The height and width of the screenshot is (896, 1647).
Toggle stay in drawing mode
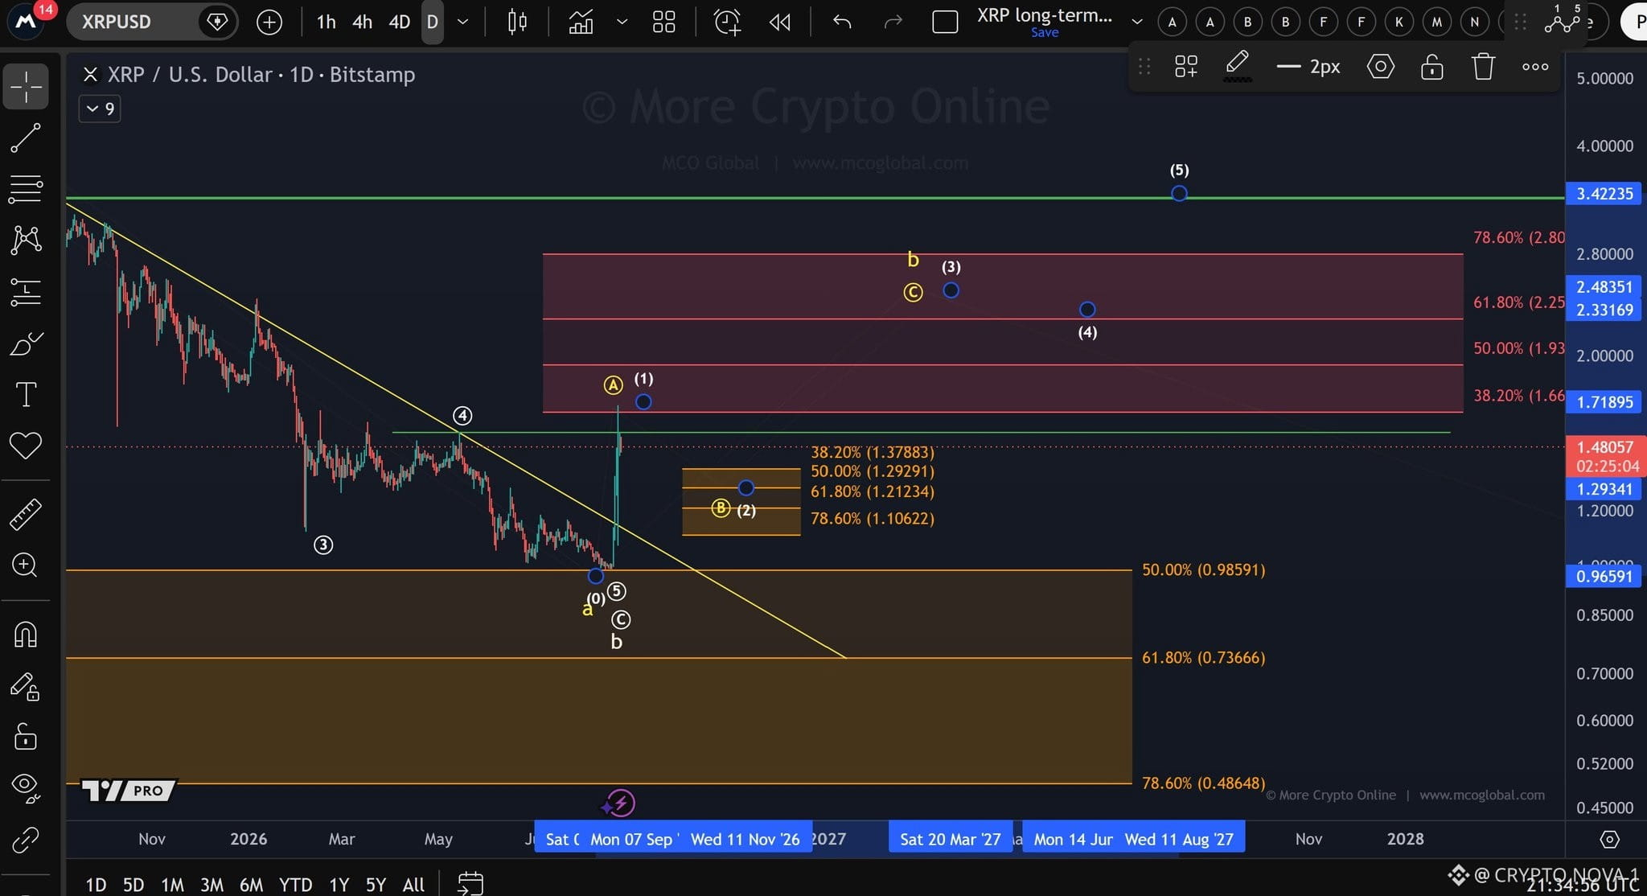click(26, 686)
